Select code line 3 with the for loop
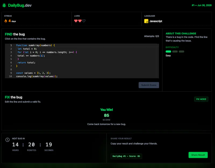Image resolution: width=215 pixels, height=168 pixels. (82, 52)
